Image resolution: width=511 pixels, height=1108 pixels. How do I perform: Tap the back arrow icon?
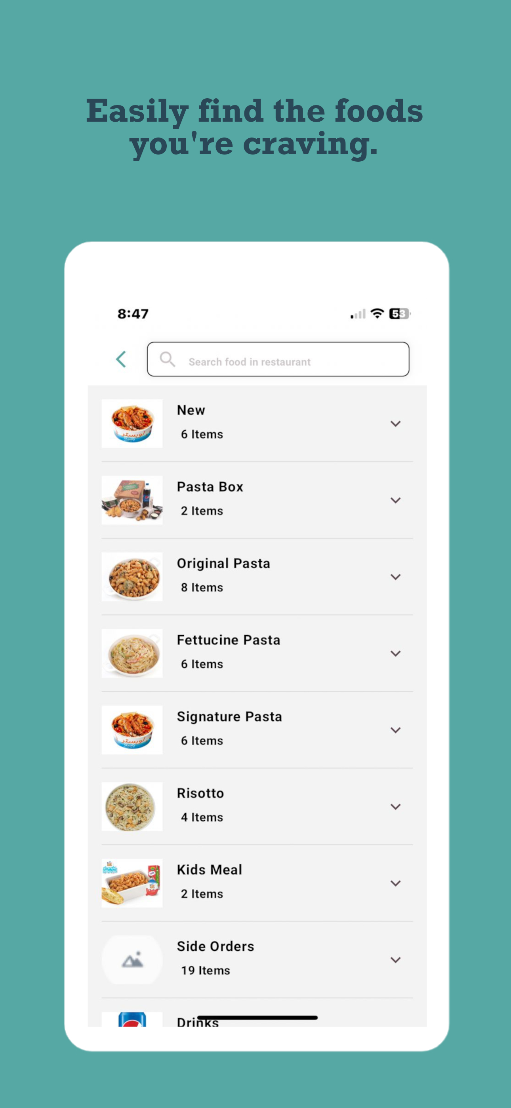tap(121, 359)
